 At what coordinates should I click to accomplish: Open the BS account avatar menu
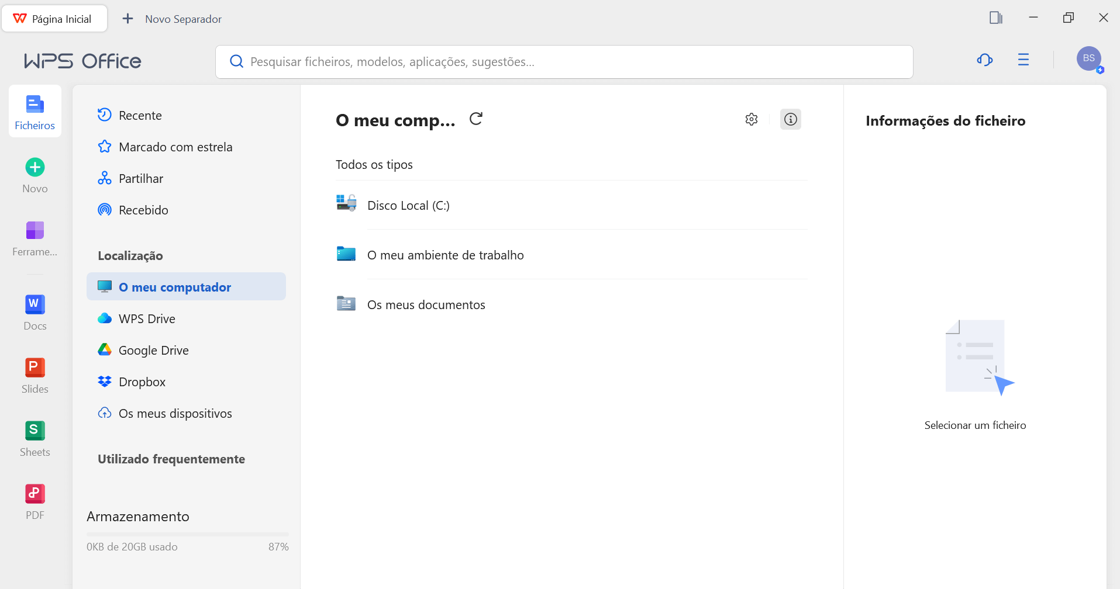pos(1088,58)
